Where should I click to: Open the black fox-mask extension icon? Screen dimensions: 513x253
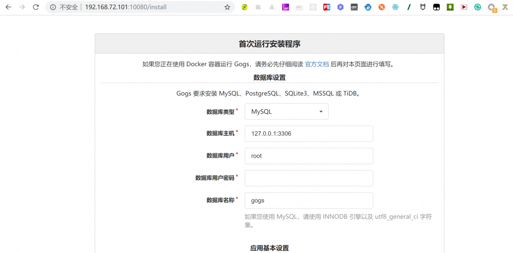[423, 7]
